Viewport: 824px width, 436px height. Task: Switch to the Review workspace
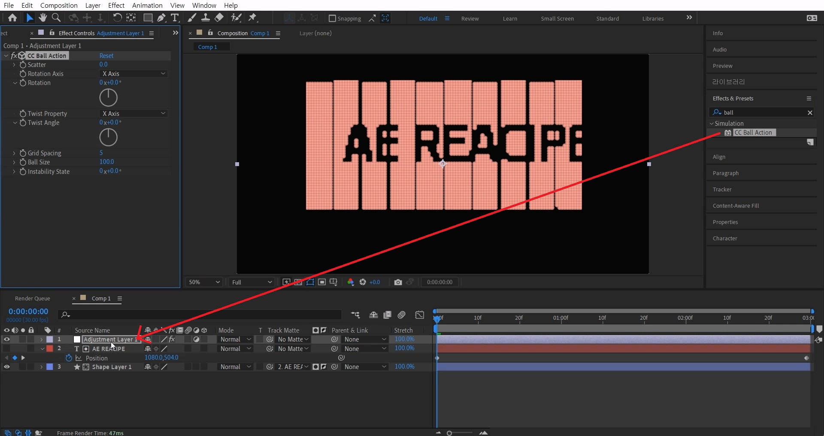470,18
